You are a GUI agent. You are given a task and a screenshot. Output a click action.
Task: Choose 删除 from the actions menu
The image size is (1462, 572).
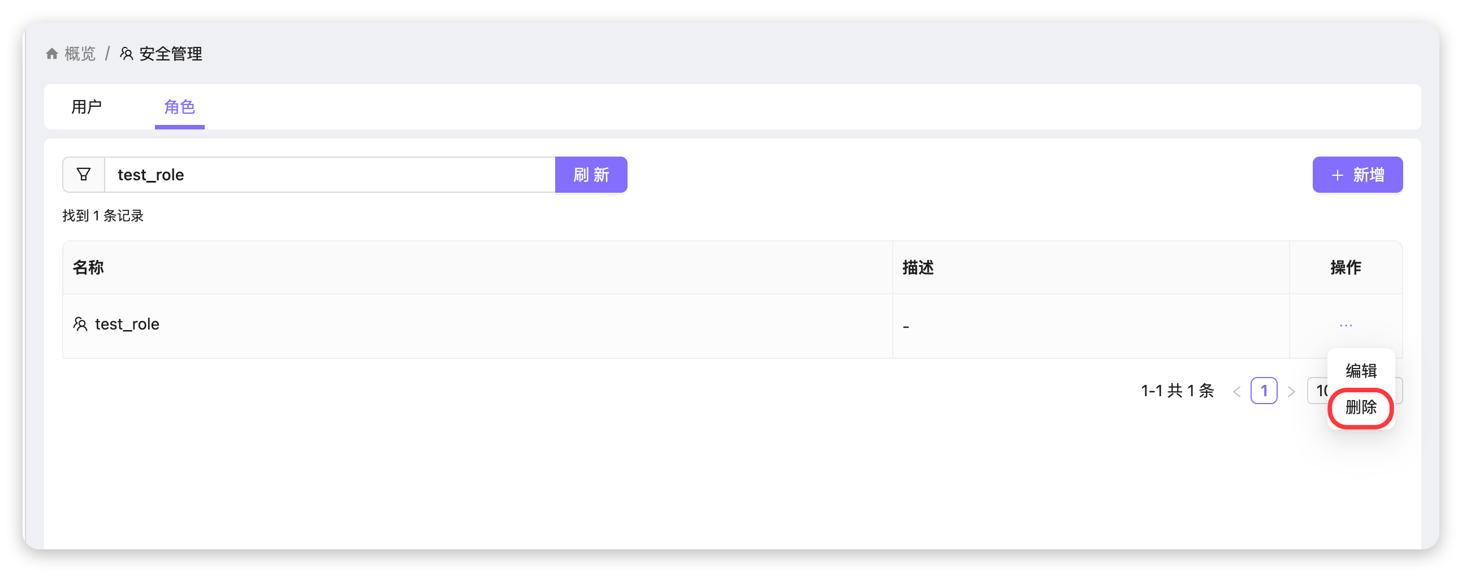pos(1361,408)
